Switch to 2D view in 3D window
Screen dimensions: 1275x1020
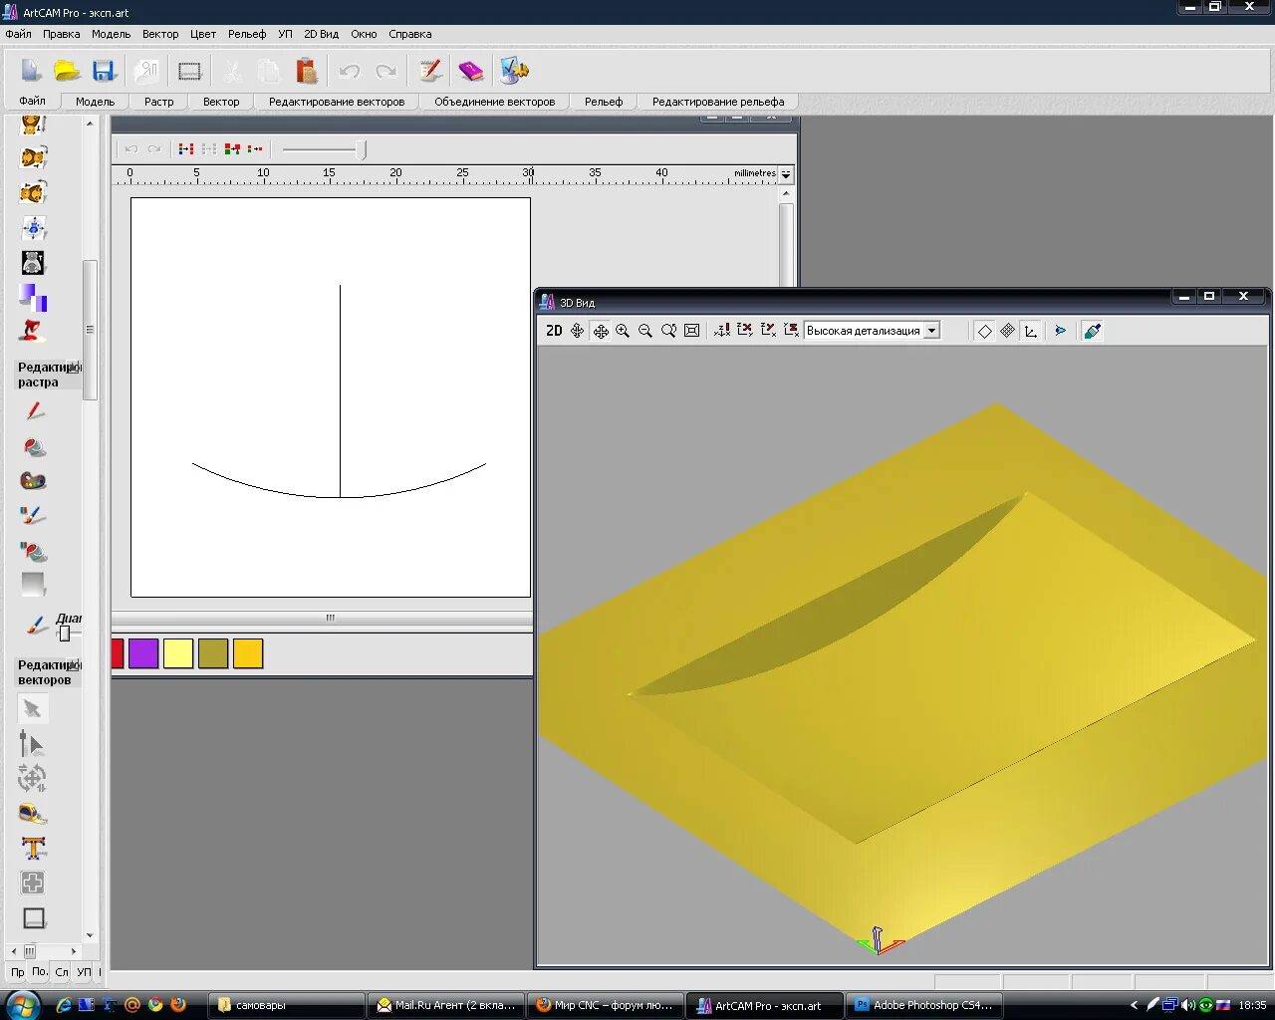pos(554,331)
